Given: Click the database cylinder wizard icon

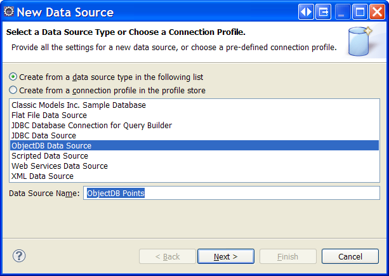Looking at the screenshot, I should point(360,41).
